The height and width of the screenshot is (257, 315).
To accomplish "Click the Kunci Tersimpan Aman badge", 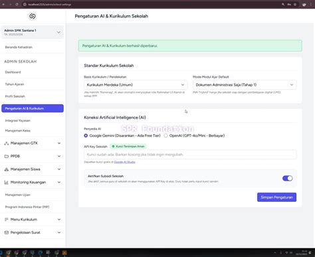I will [x=128, y=146].
